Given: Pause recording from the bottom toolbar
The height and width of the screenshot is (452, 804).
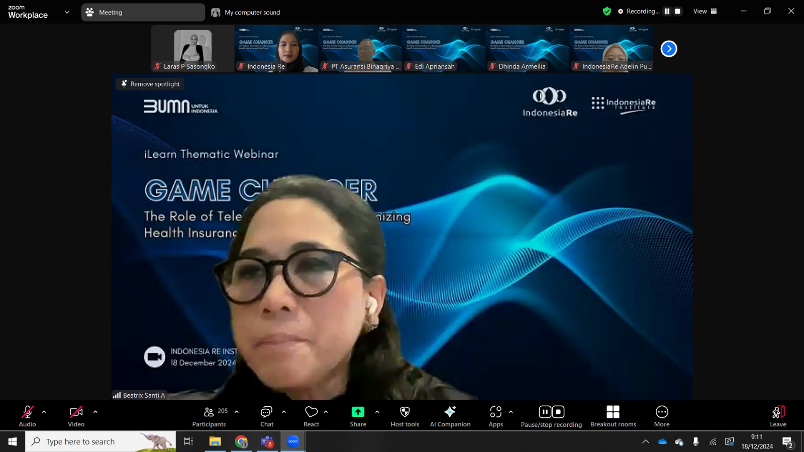Looking at the screenshot, I should 545,412.
